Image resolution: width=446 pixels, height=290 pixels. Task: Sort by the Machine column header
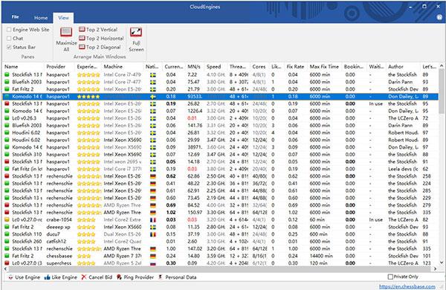[x=123, y=67]
